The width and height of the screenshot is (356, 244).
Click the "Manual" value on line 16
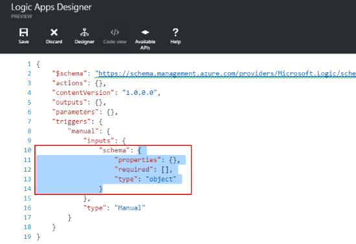click(x=130, y=208)
